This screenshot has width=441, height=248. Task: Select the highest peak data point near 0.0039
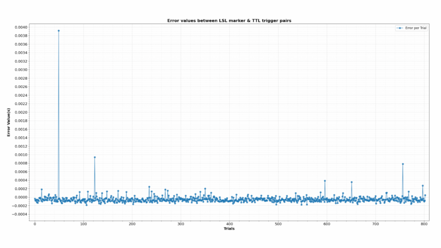[59, 31]
